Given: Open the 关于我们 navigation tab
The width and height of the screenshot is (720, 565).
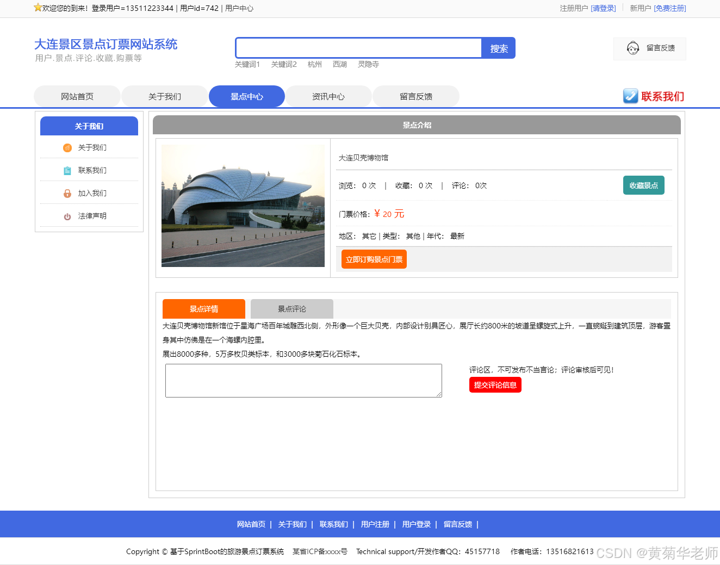Looking at the screenshot, I should [165, 96].
